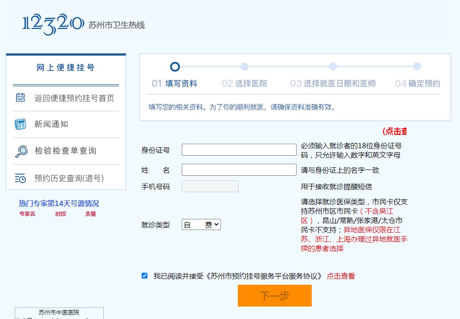Open 返回便捷预约挂号首页 menu item
Screen dimensions: 460x319
(74, 98)
